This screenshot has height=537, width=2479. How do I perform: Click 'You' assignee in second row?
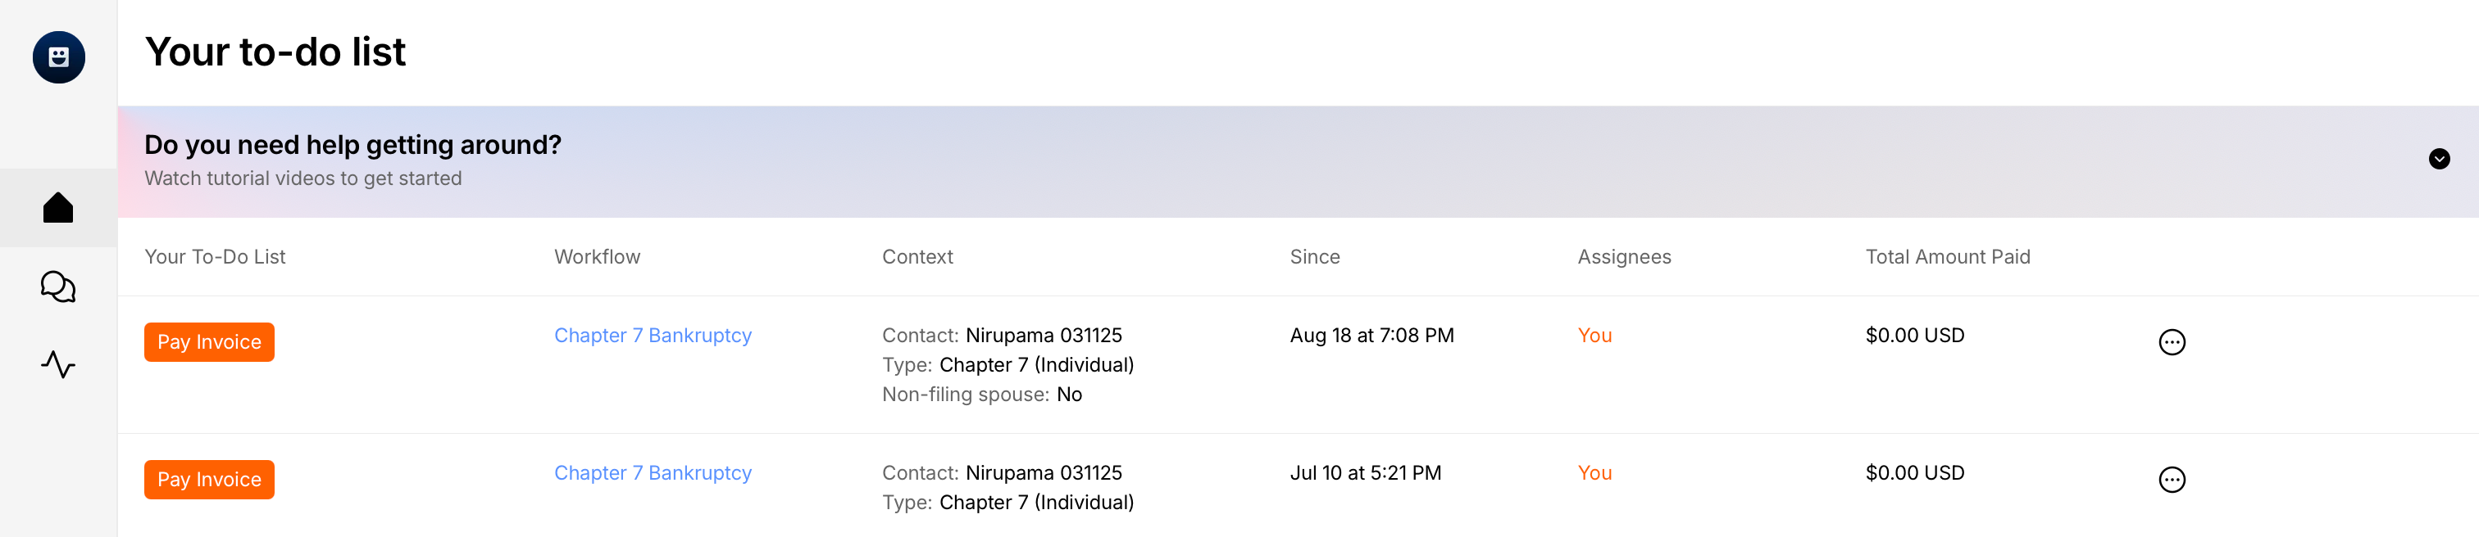pos(1594,472)
